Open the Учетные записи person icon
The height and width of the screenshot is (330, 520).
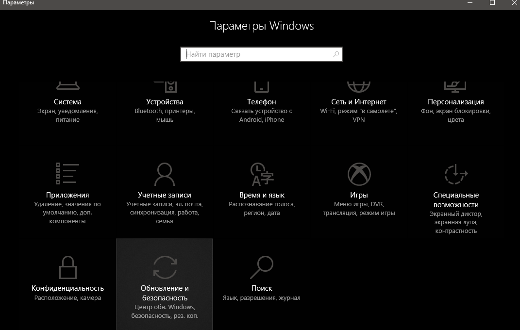[165, 174]
